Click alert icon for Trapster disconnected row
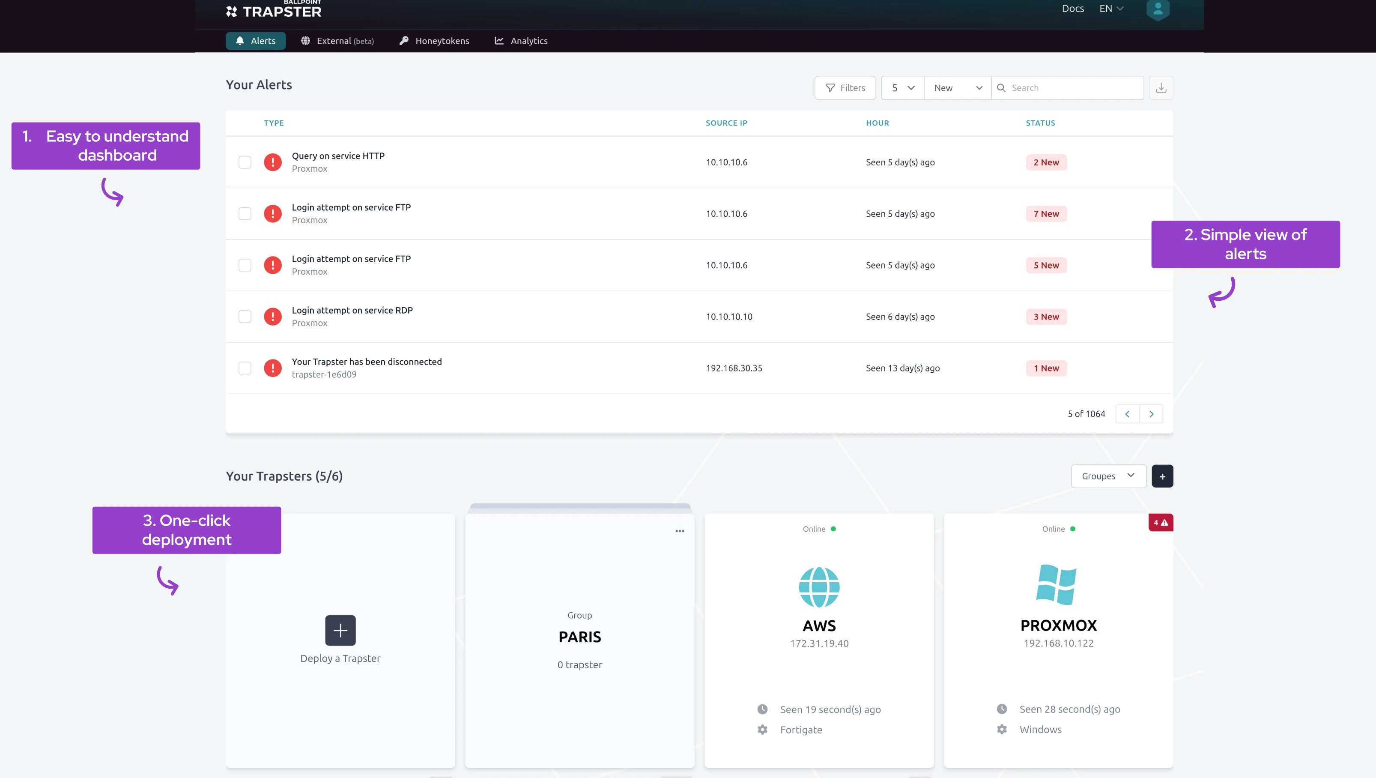The width and height of the screenshot is (1376, 778). tap(272, 368)
